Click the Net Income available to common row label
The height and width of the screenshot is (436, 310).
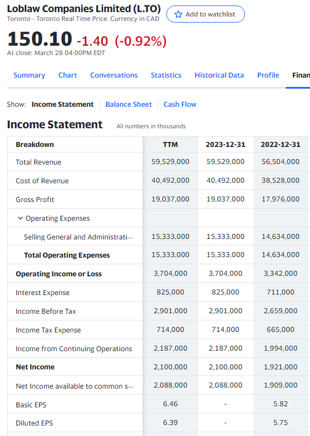[x=74, y=386]
